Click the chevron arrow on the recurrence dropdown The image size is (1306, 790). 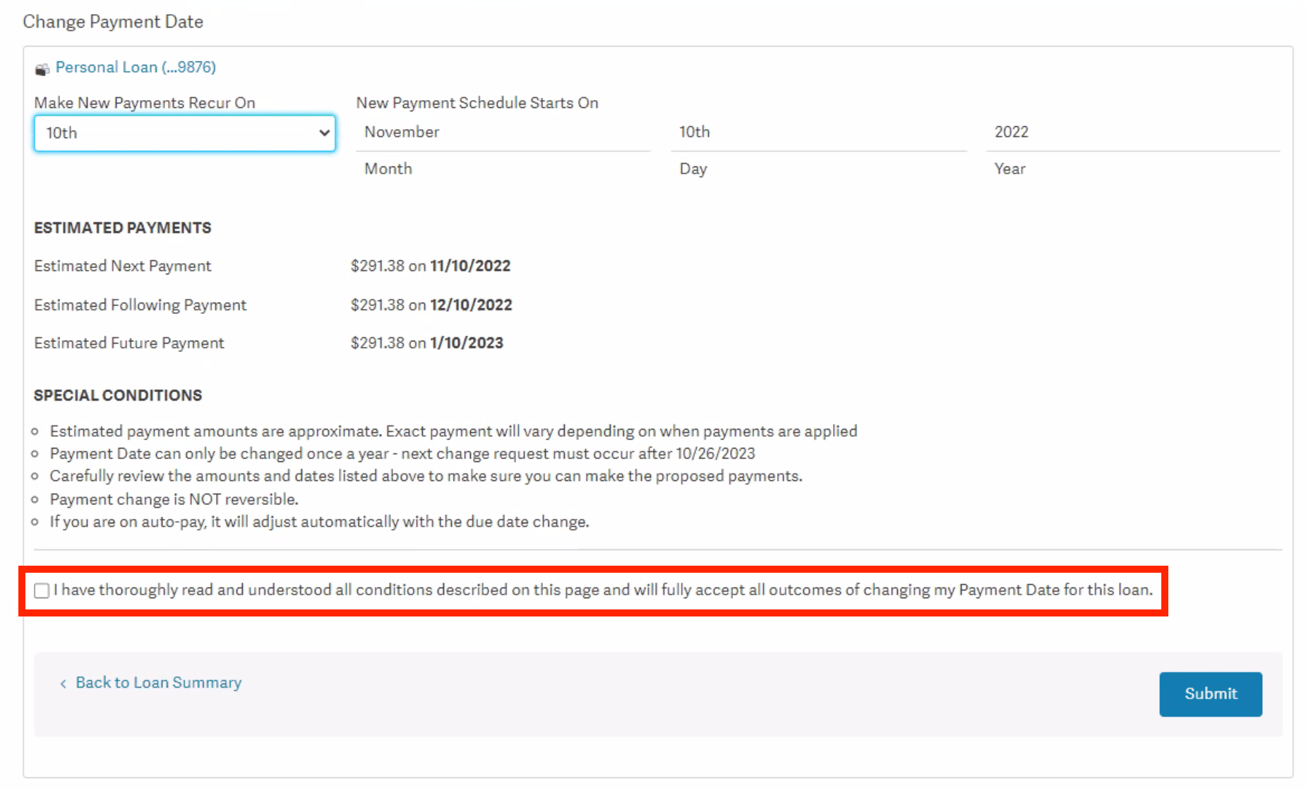click(x=323, y=133)
